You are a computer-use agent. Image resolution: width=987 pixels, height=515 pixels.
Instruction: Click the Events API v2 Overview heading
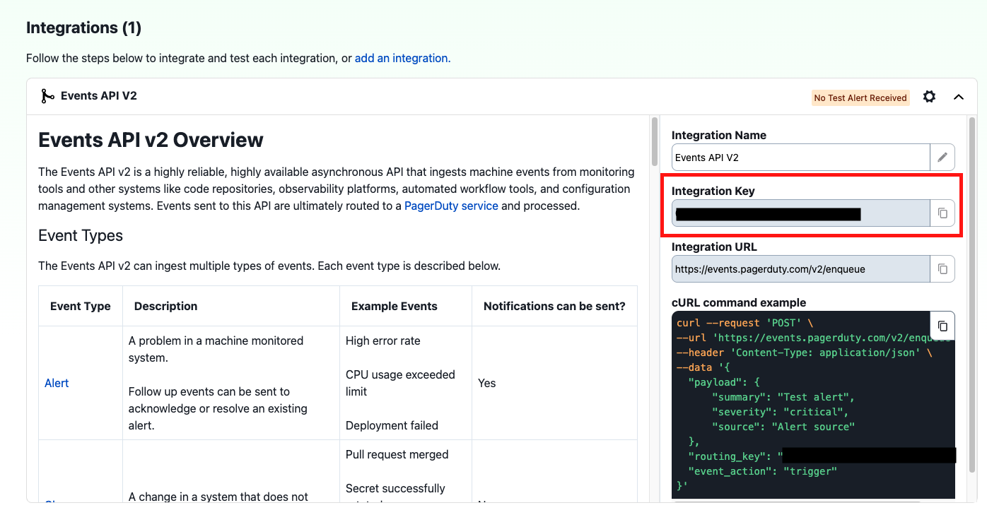[x=150, y=139]
